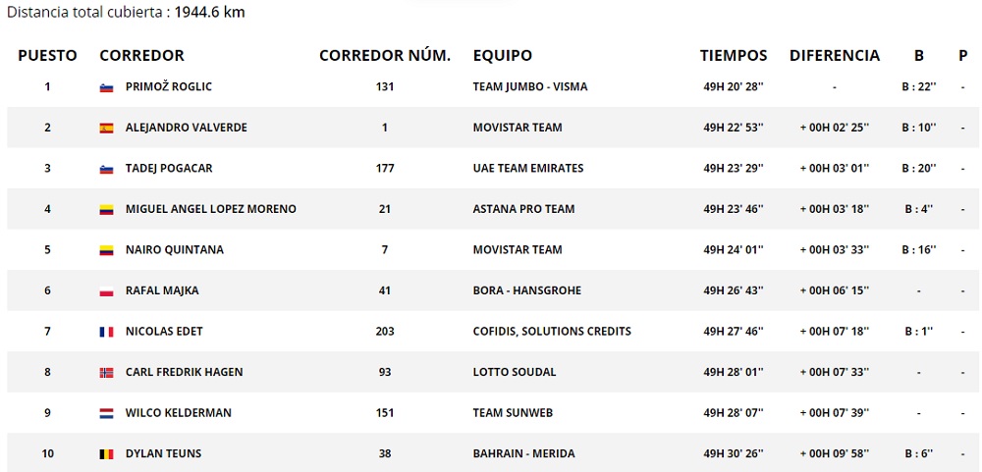
Task: Click the Colombian flag next to Nairo Quintana
Action: [x=107, y=250]
